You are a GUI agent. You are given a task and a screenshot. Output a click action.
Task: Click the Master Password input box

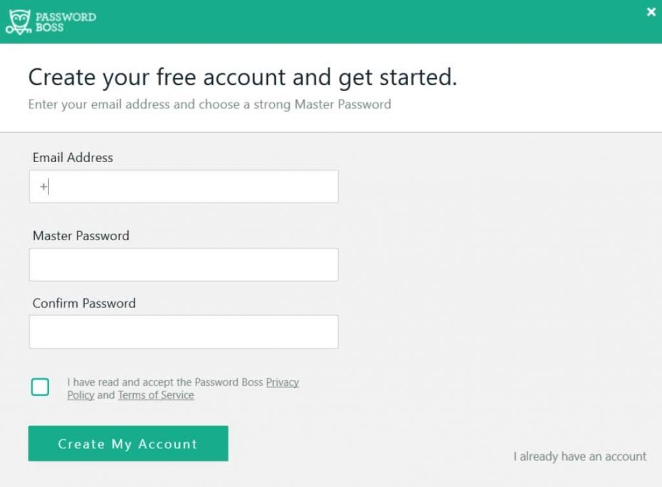(x=183, y=264)
